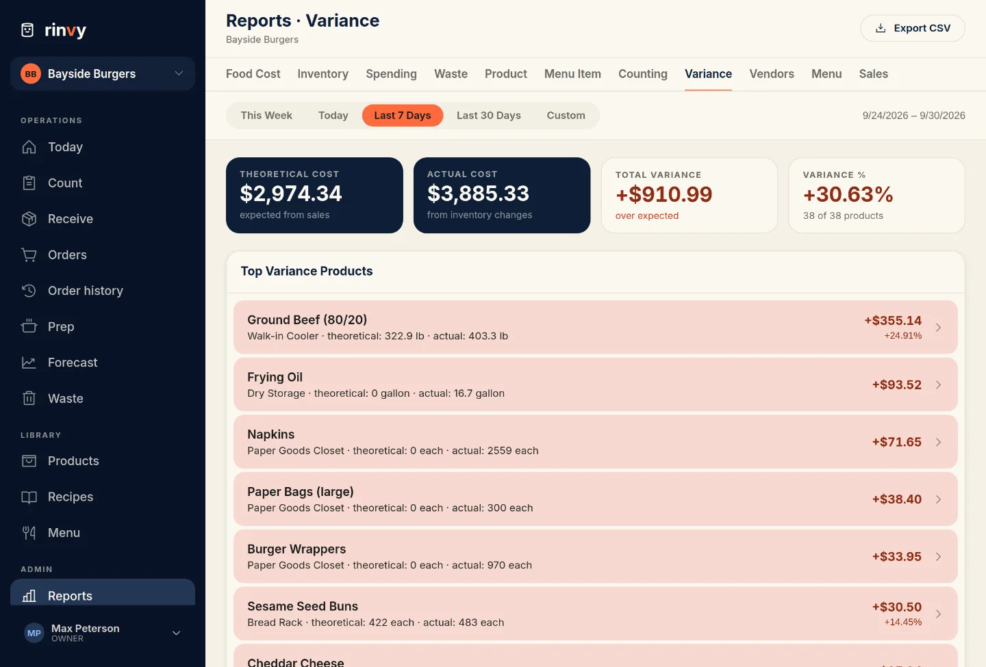Select the This Week range
Image resolution: width=986 pixels, height=667 pixels.
click(266, 116)
